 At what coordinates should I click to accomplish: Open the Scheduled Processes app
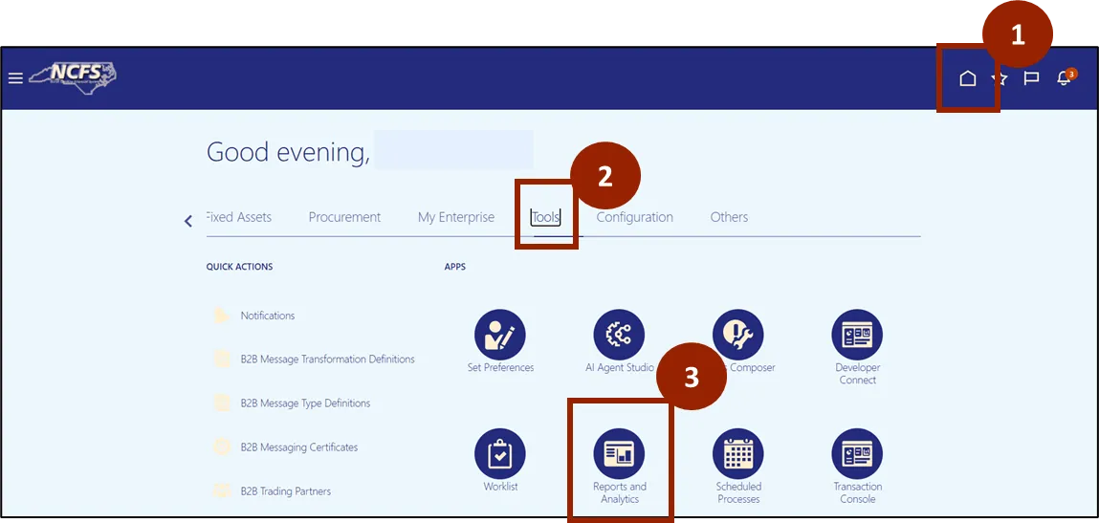click(738, 453)
